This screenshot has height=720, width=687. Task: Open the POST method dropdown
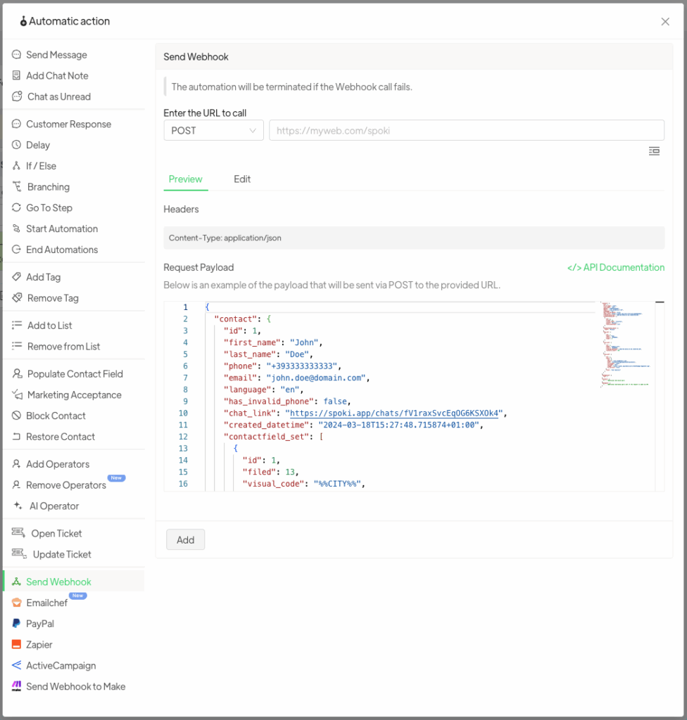click(213, 131)
